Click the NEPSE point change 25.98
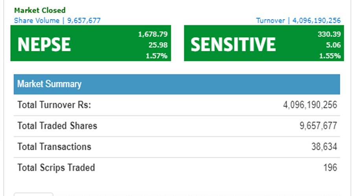 [x=158, y=45]
